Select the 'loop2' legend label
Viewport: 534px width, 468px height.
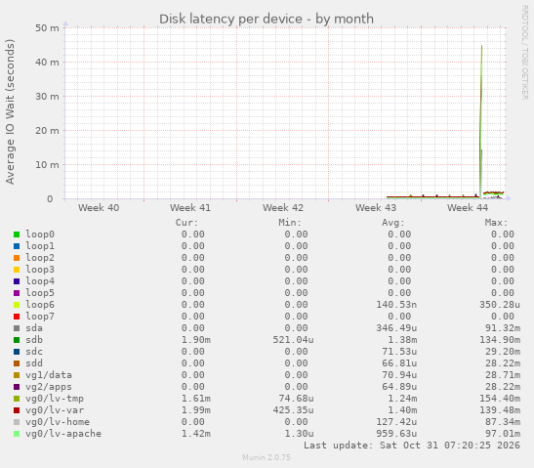click(x=40, y=258)
